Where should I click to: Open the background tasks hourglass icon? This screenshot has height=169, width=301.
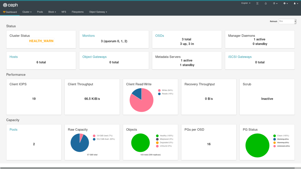[x=257, y=4]
